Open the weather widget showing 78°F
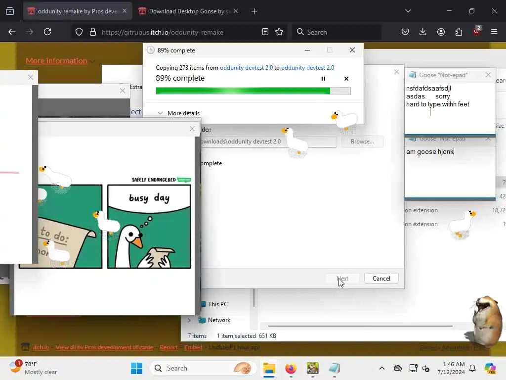The width and height of the screenshot is (506, 380). pyautogui.click(x=33, y=368)
